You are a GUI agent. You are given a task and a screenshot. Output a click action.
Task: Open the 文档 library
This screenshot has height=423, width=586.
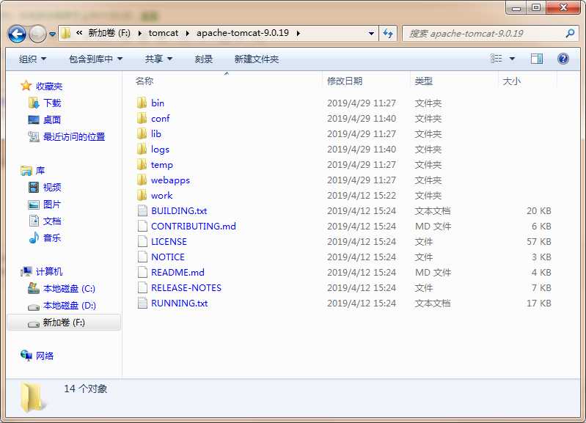pyautogui.click(x=52, y=221)
